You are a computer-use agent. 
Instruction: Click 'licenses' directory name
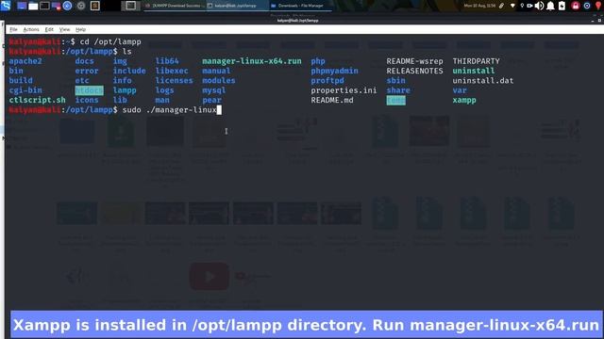(x=174, y=80)
